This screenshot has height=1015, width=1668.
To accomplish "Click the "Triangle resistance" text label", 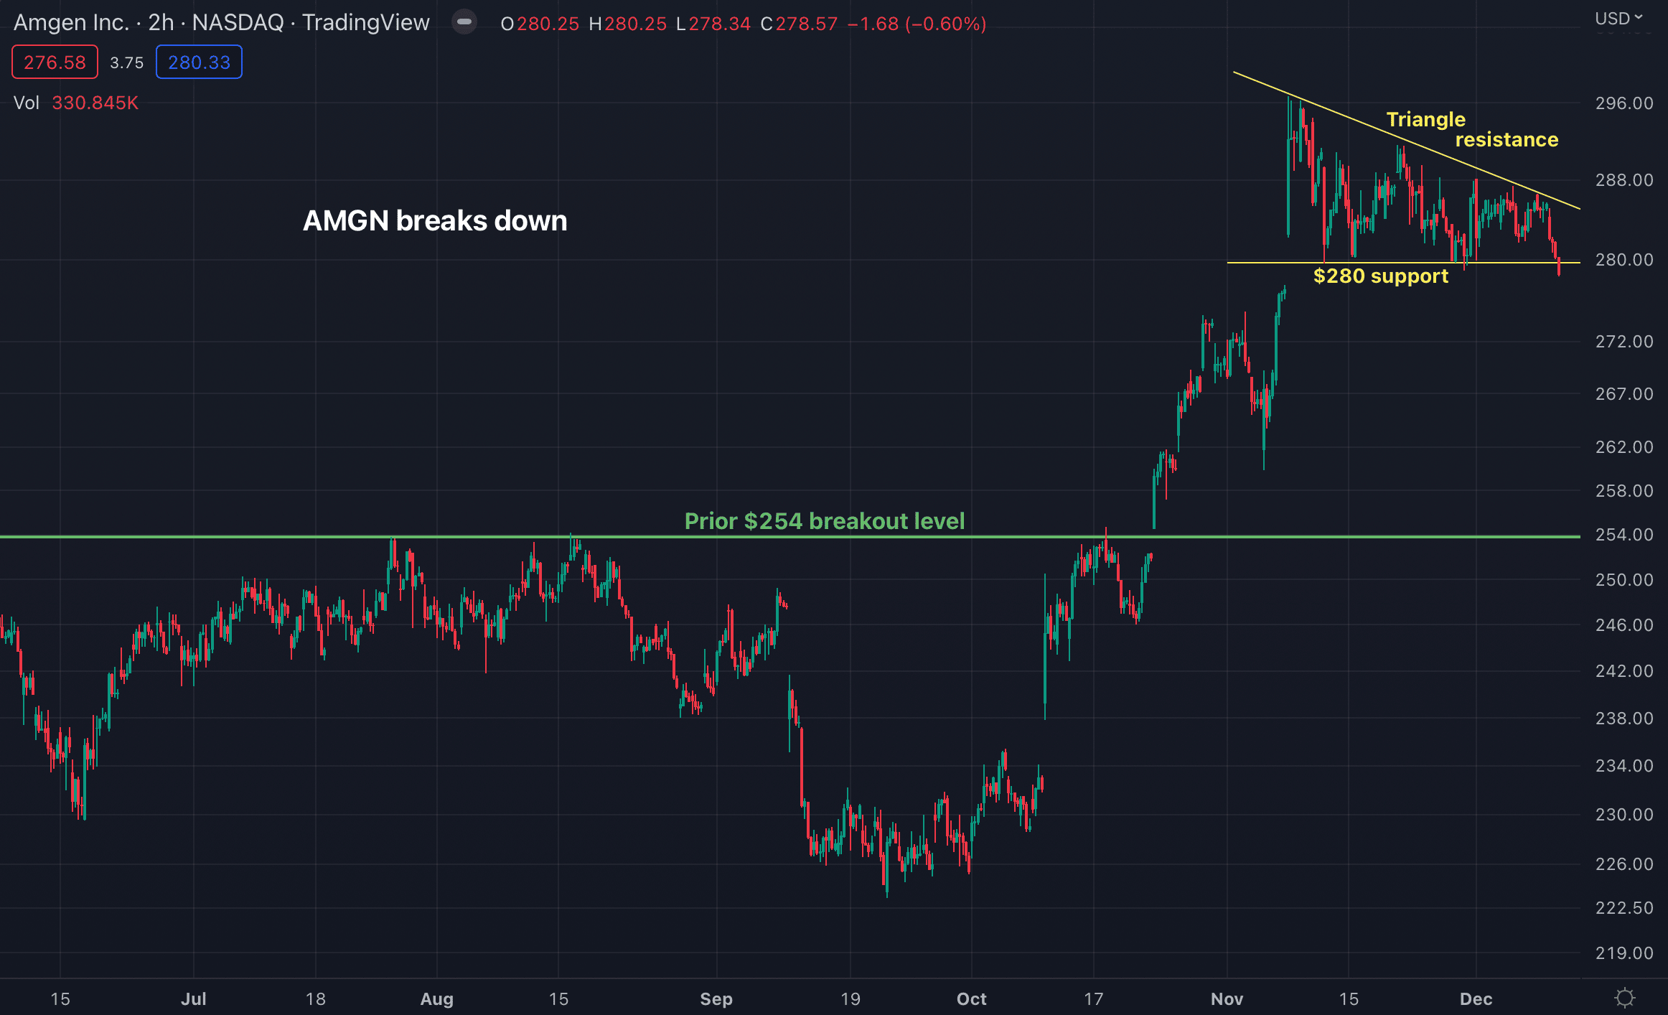I will point(1471,129).
